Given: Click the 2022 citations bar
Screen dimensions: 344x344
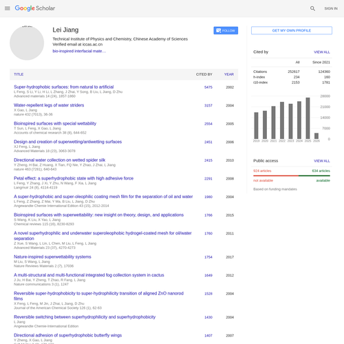Looking at the screenshot, I should (x=282, y=120).
